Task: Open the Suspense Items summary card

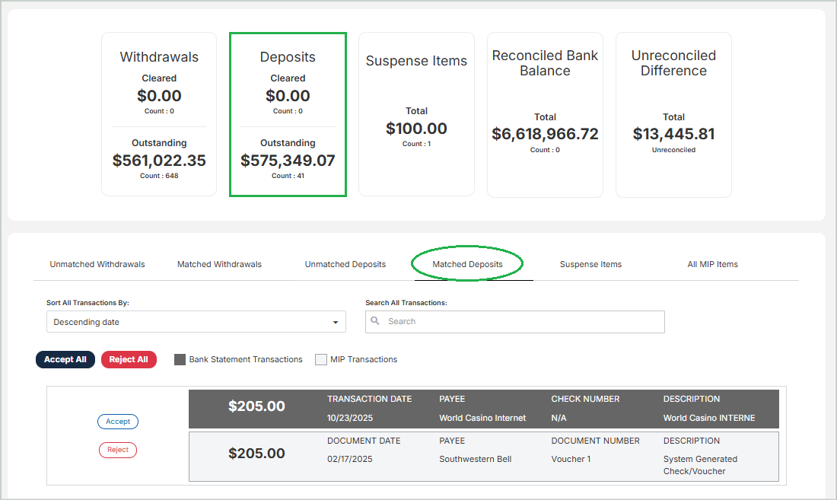Action: pos(416,114)
